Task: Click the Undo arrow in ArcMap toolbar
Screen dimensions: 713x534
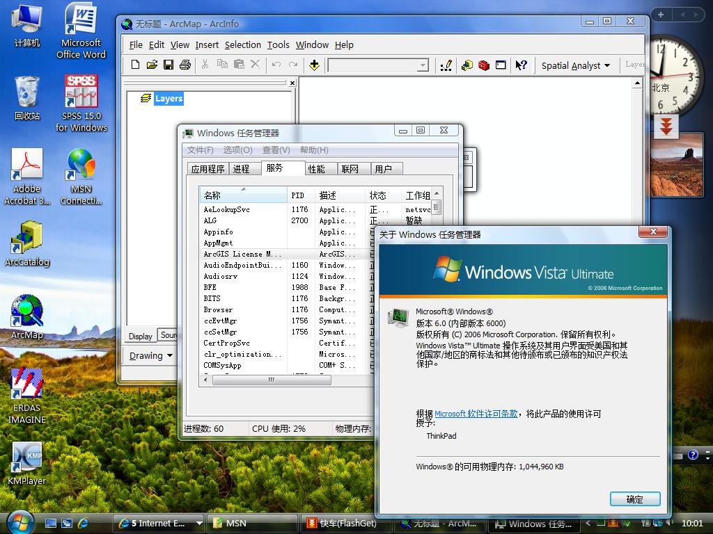Action: pos(276,65)
